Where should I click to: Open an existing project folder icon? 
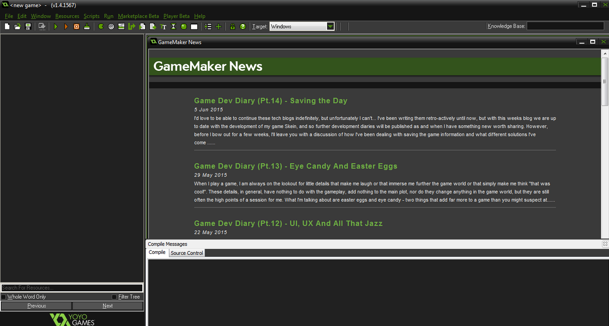[17, 27]
